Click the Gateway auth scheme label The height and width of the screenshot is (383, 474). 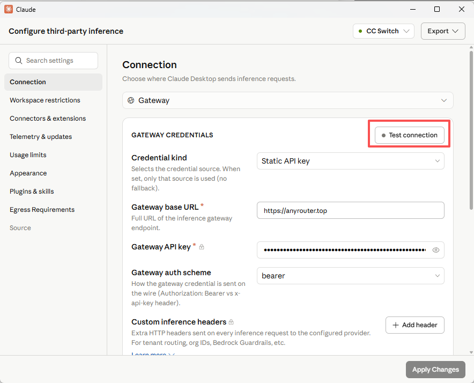tap(171, 272)
